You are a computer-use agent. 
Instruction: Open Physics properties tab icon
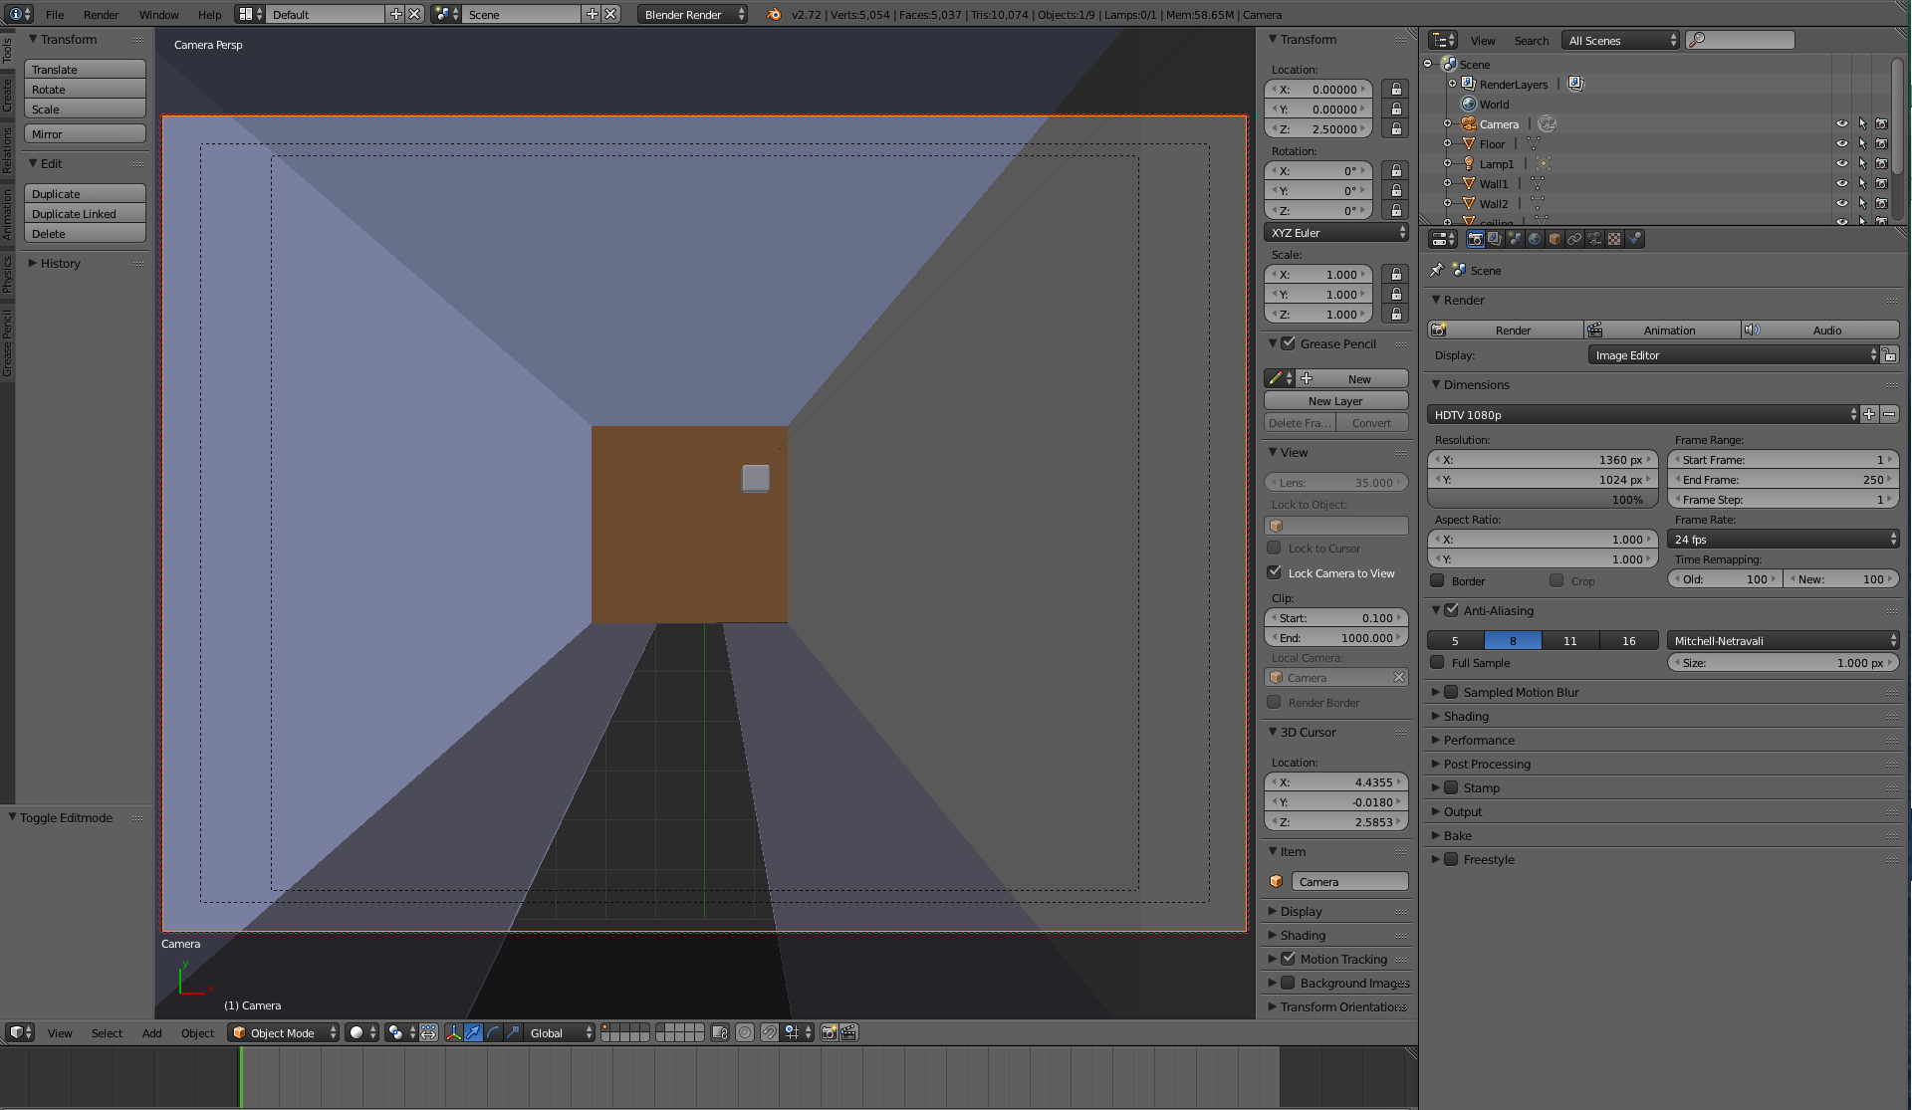click(x=1634, y=239)
